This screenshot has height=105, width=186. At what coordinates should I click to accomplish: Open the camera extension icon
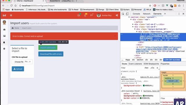pos(179,6)
